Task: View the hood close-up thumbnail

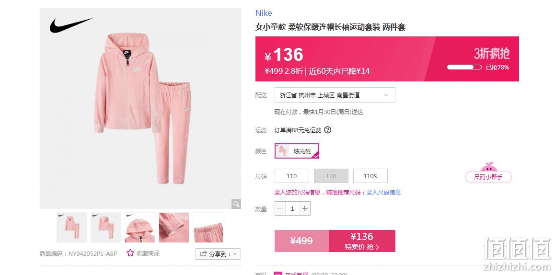Action: (x=140, y=227)
